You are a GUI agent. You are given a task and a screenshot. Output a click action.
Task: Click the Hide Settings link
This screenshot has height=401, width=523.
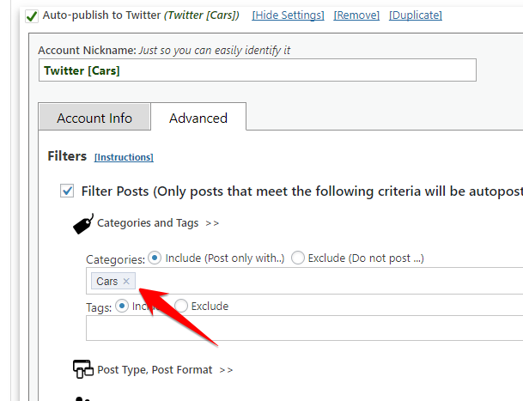(x=288, y=15)
